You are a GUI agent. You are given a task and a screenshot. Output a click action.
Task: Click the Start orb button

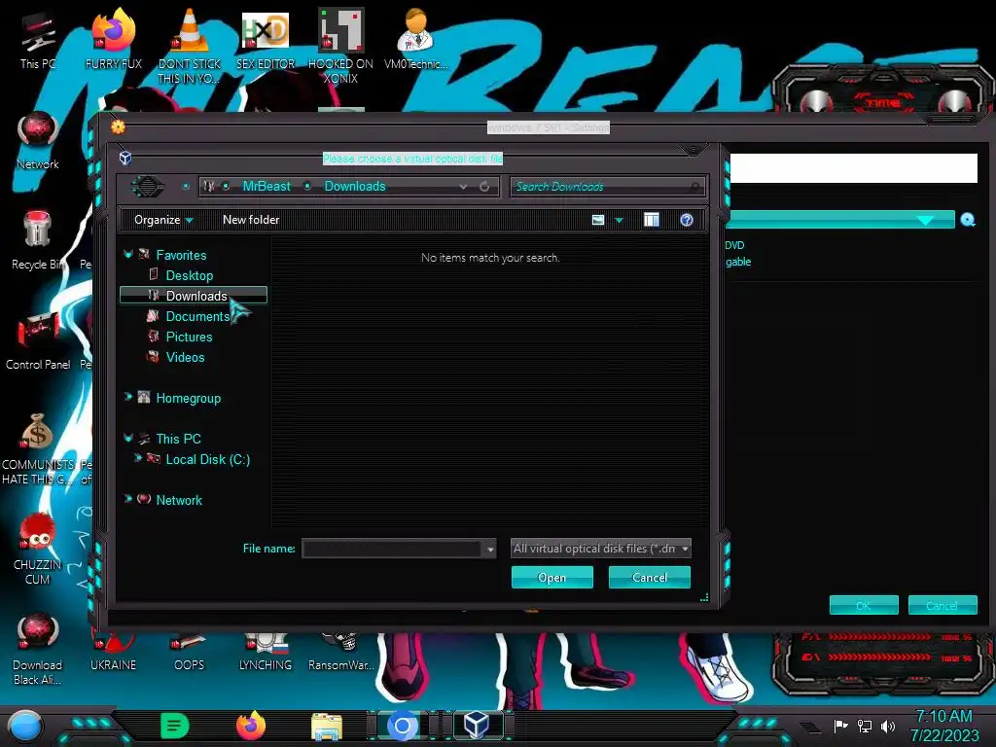(x=25, y=726)
